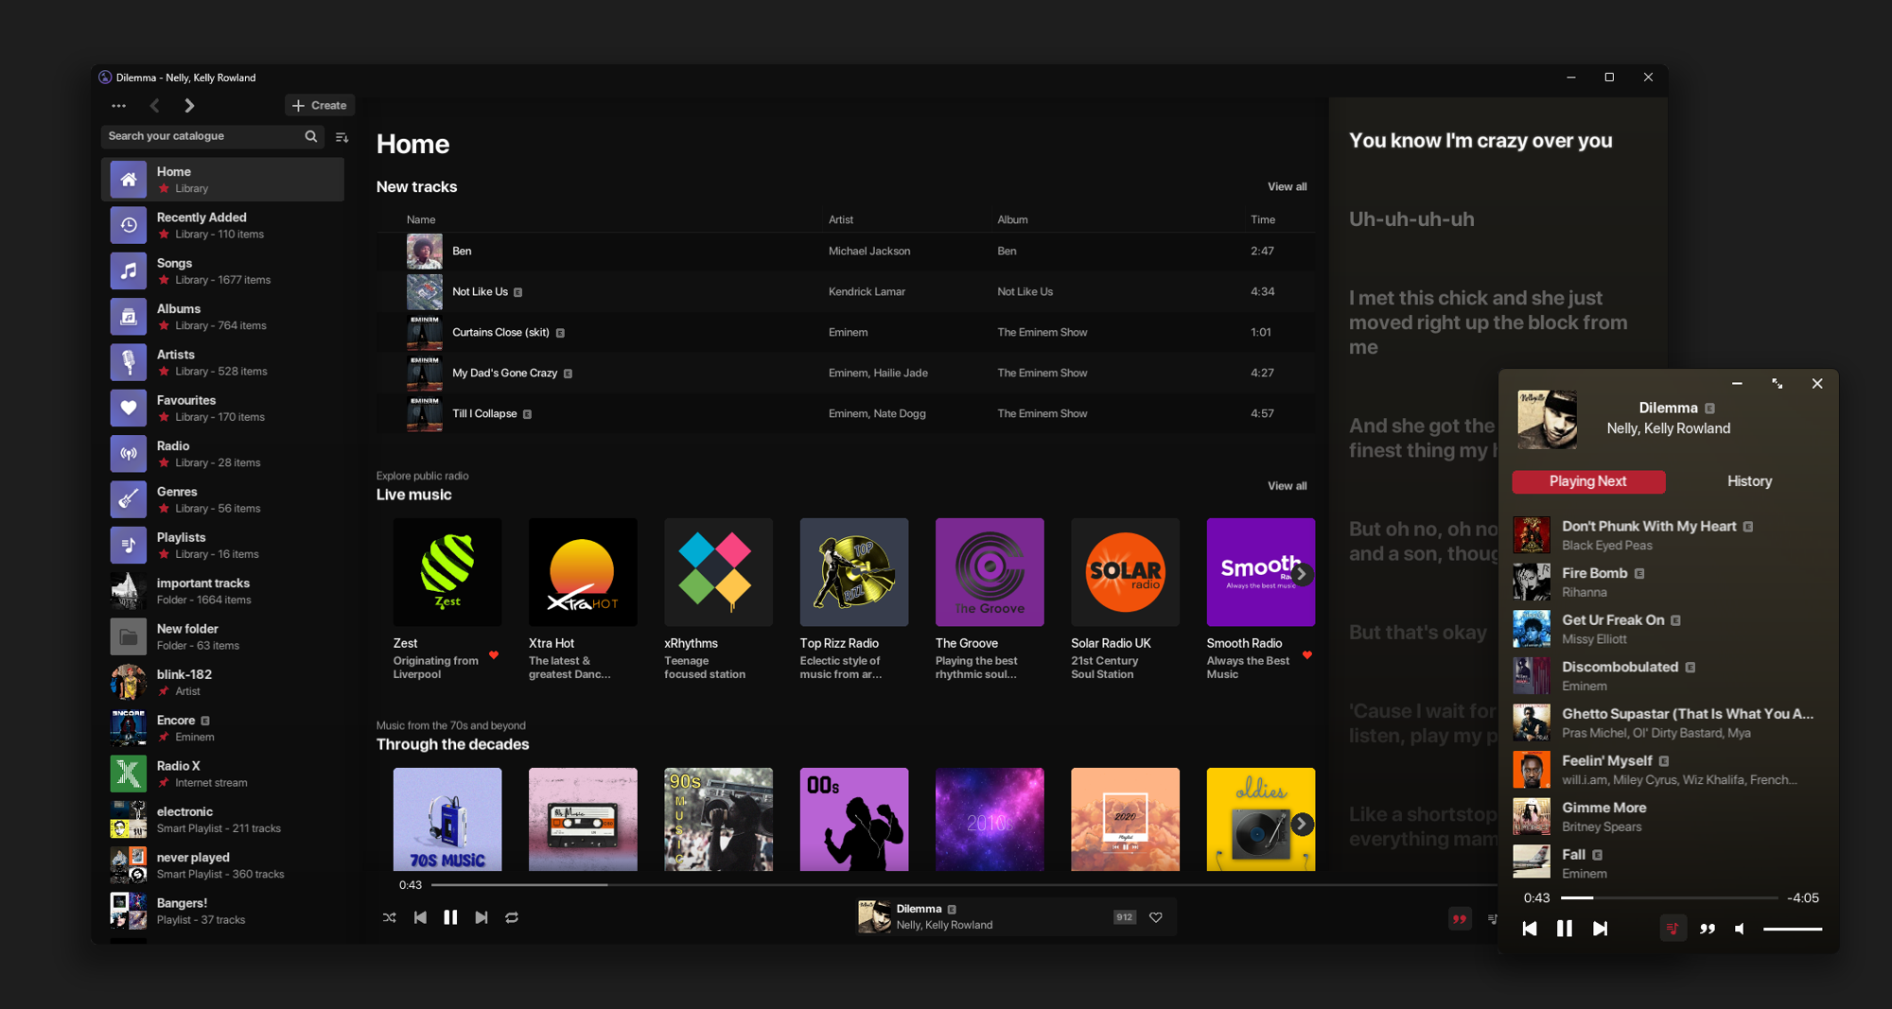This screenshot has width=1892, height=1009.
Task: Toggle lyrics view in the mini player
Action: pos(1708,929)
